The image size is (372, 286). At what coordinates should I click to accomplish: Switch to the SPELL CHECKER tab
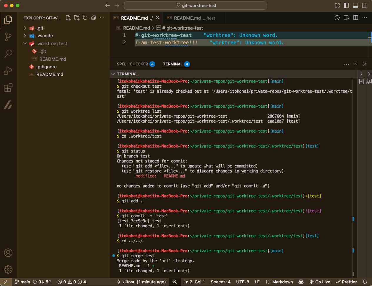133,64
